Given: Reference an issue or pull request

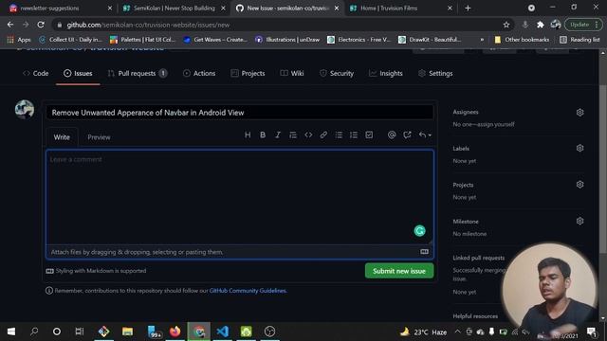Looking at the screenshot, I should click(x=407, y=135).
